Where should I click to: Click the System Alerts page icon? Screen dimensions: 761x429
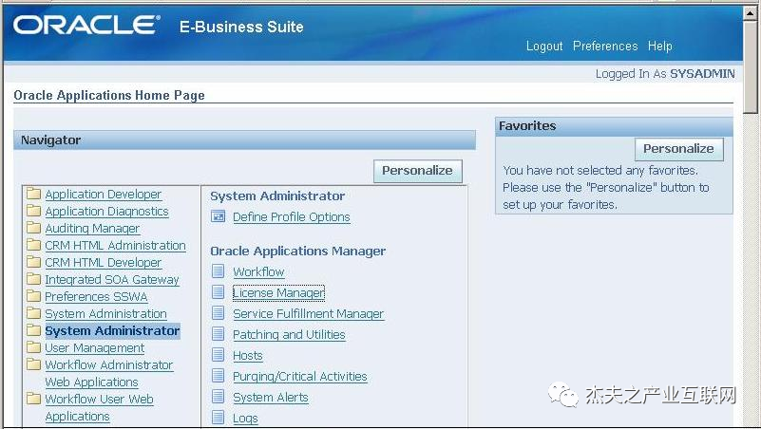pyautogui.click(x=219, y=396)
